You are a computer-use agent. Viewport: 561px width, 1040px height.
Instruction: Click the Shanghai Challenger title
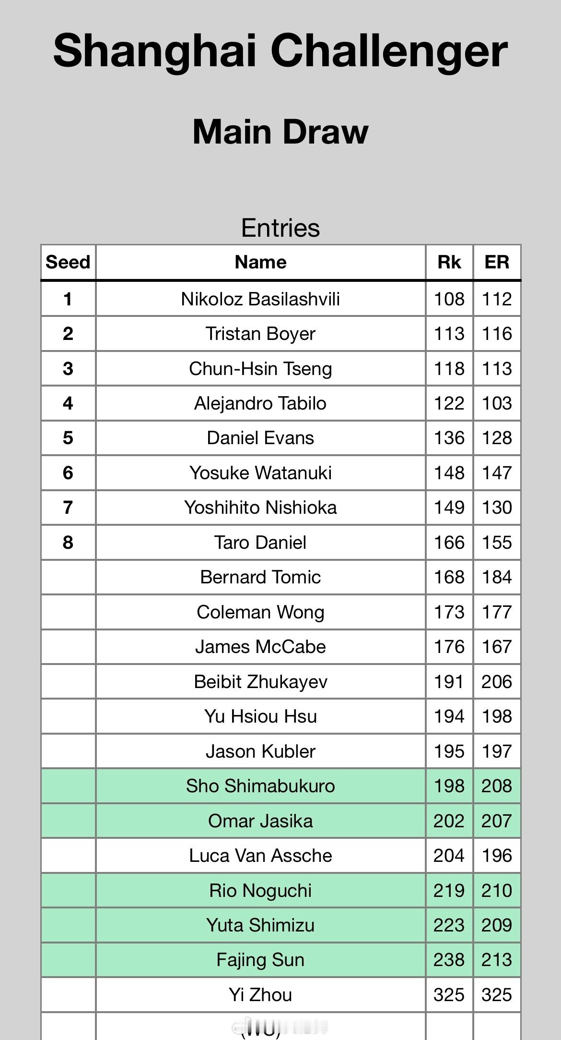280,51
